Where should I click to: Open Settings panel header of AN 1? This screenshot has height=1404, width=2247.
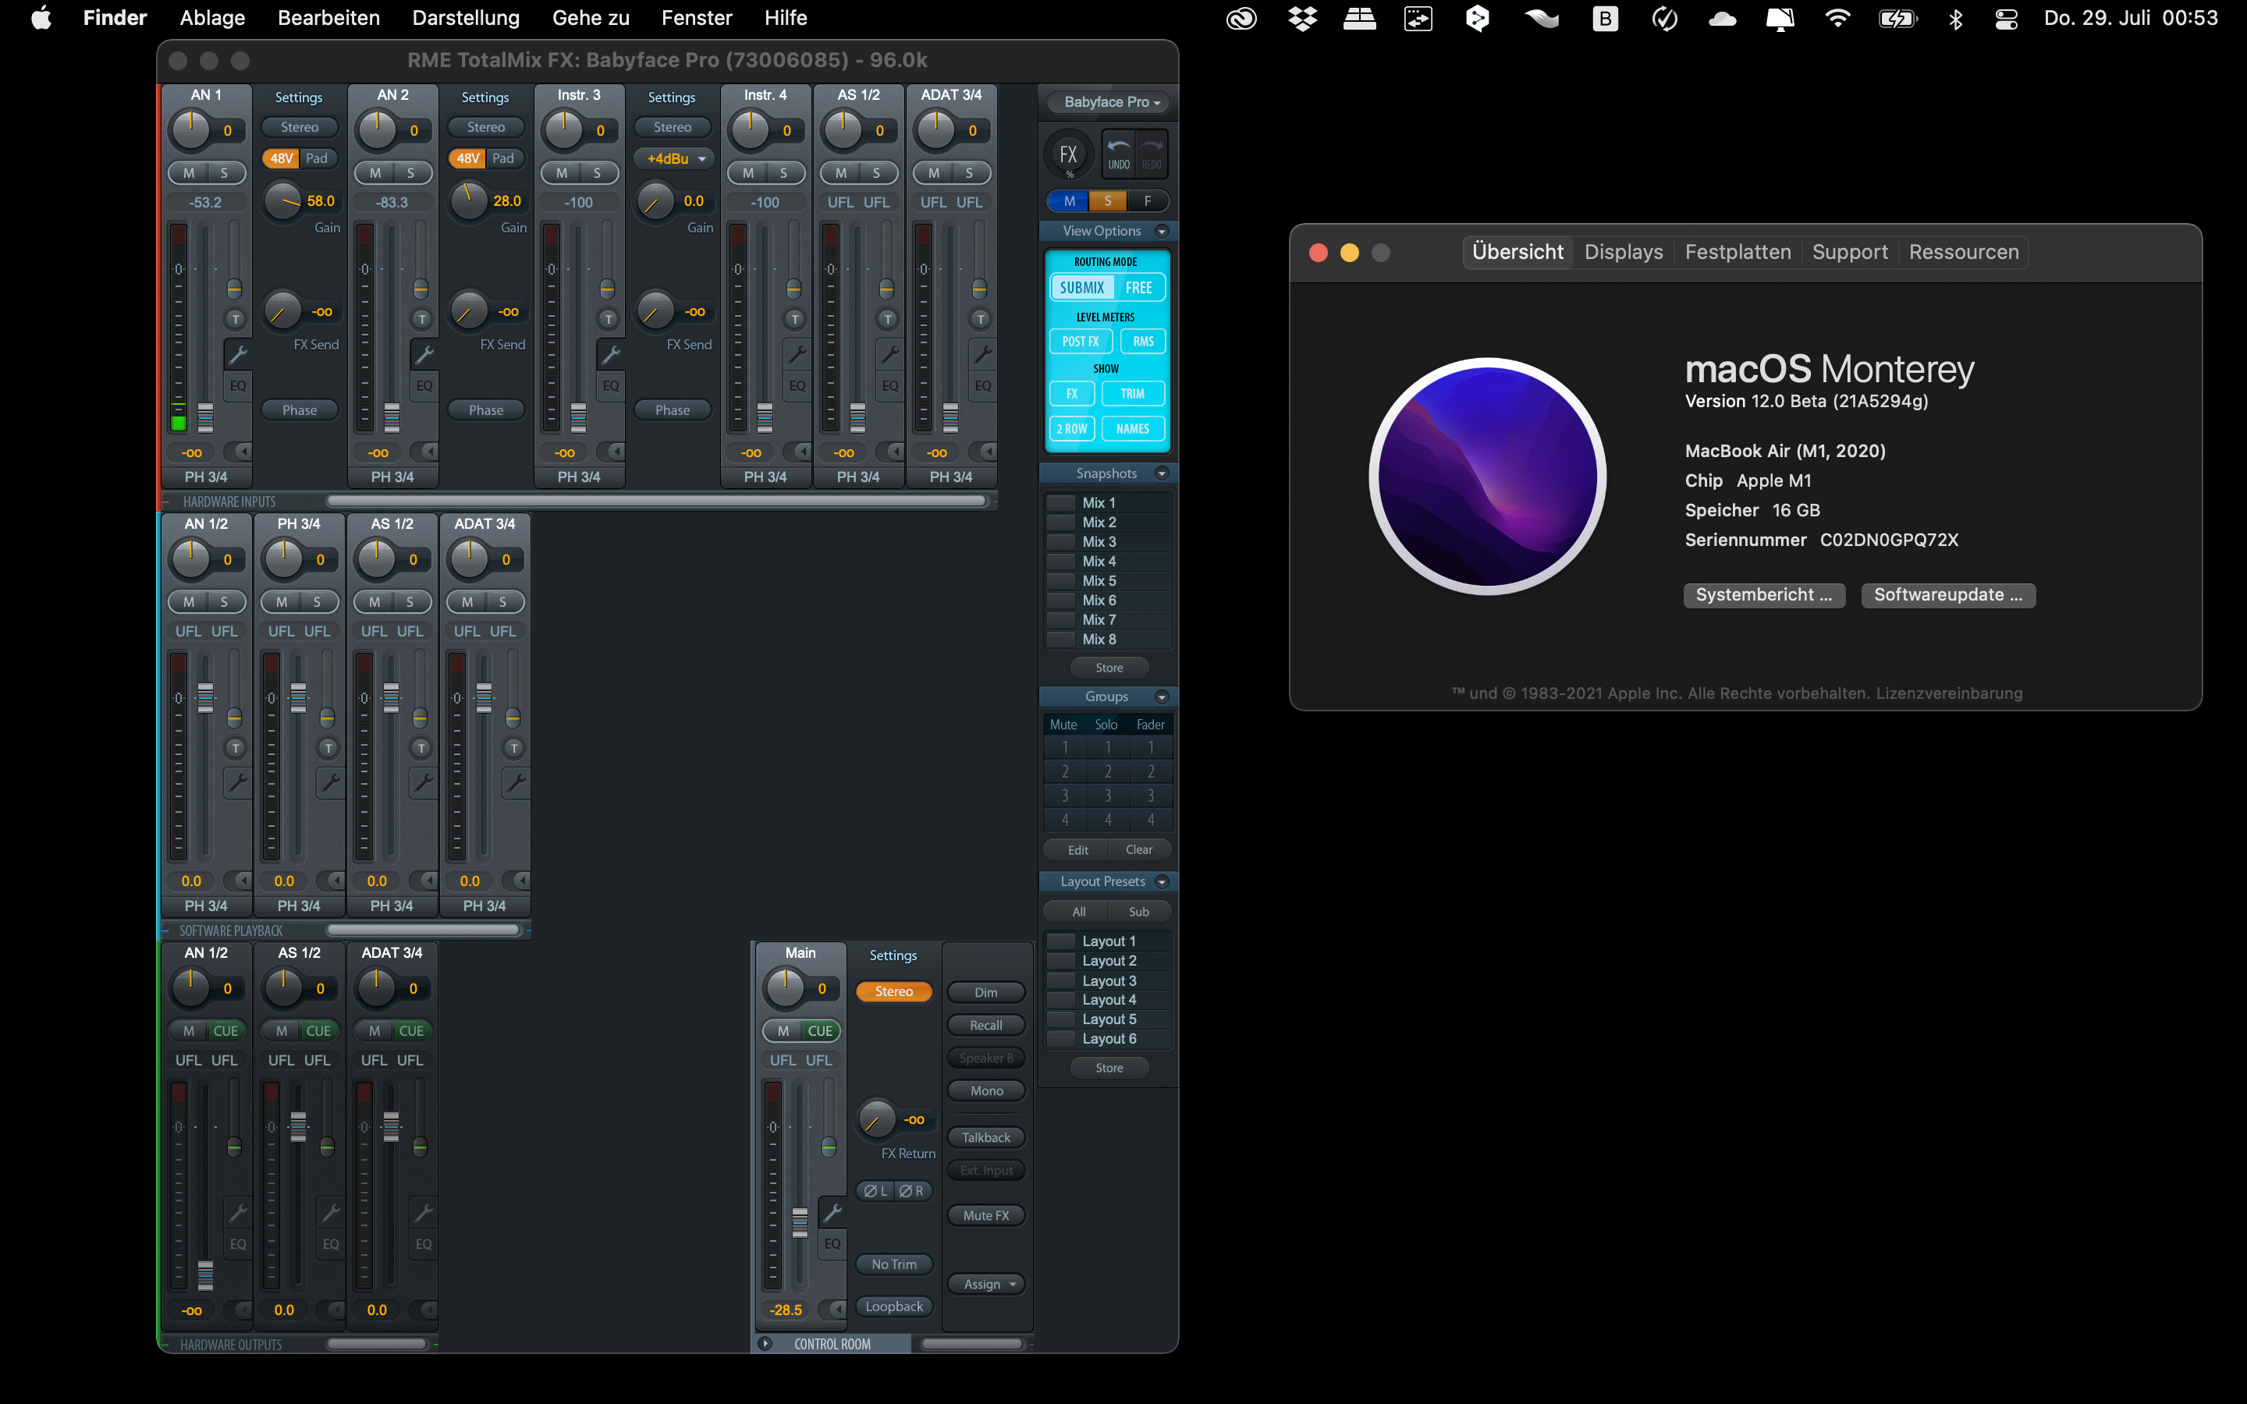click(299, 97)
